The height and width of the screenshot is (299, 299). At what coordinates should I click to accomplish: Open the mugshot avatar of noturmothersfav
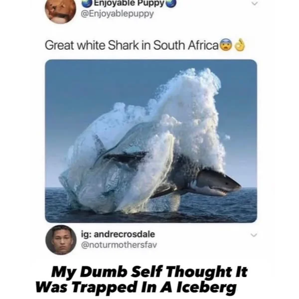[x=61, y=240]
